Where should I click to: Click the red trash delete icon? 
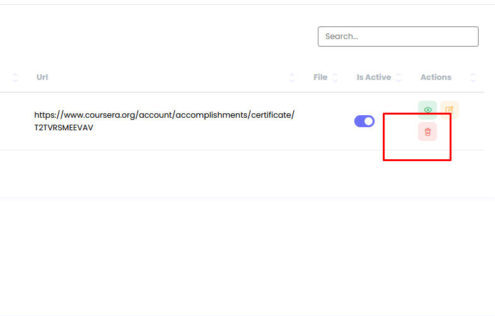(428, 132)
